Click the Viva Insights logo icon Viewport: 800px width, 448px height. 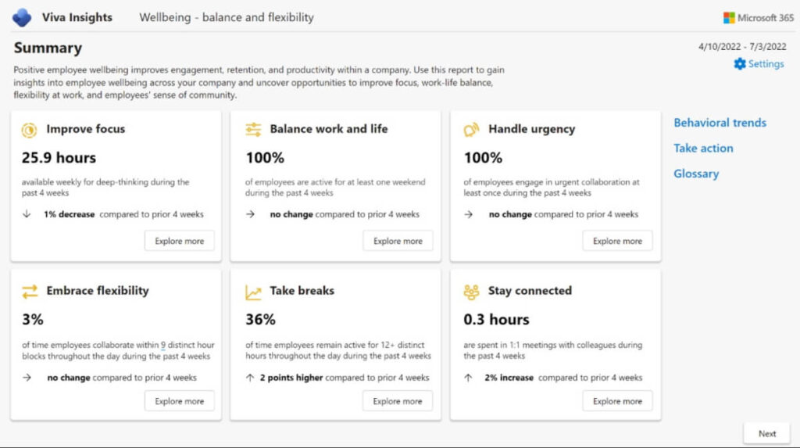[x=22, y=17]
